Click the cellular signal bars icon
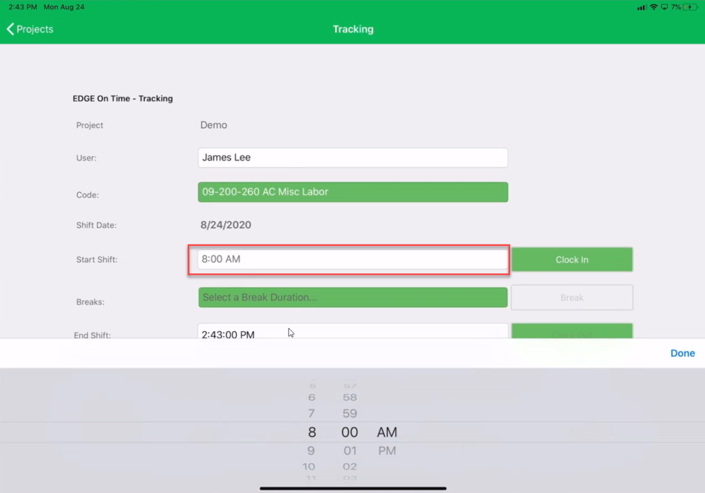Viewport: 705px width, 493px height. tap(643, 7)
